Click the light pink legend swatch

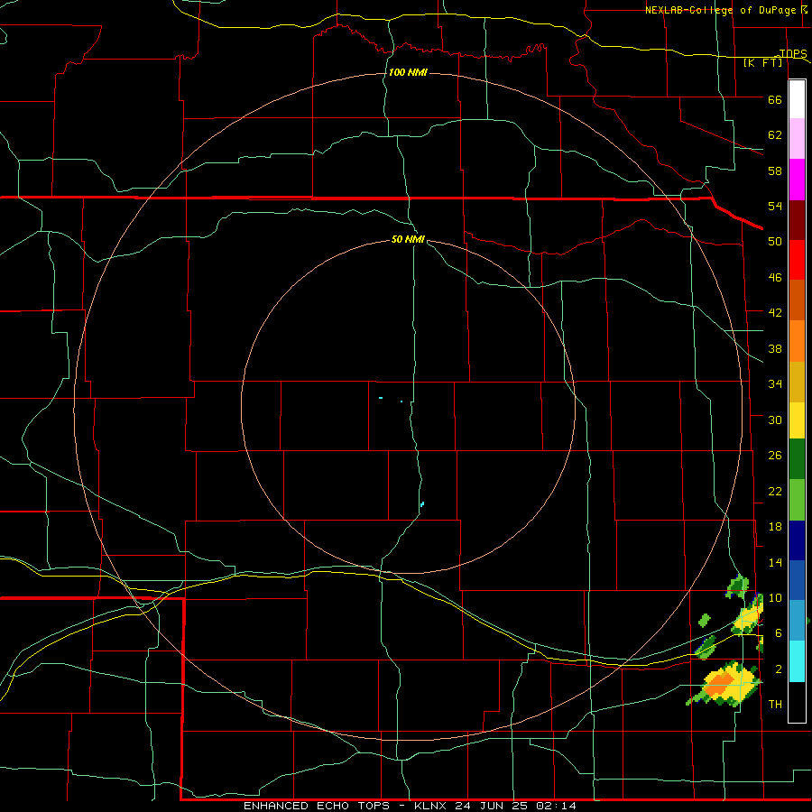click(x=797, y=139)
